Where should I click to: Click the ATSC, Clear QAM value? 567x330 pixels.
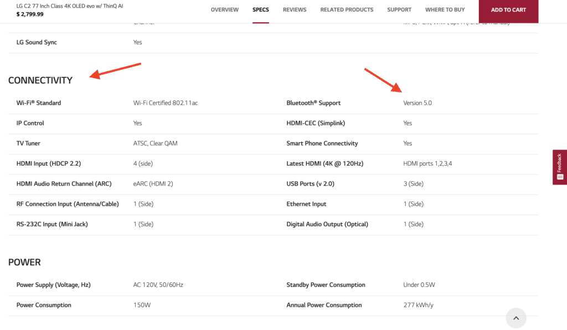coord(156,143)
